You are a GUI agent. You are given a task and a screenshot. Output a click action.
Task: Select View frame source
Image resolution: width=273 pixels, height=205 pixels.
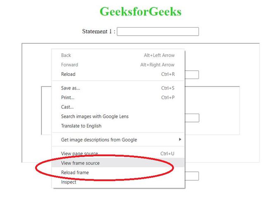(x=80, y=163)
